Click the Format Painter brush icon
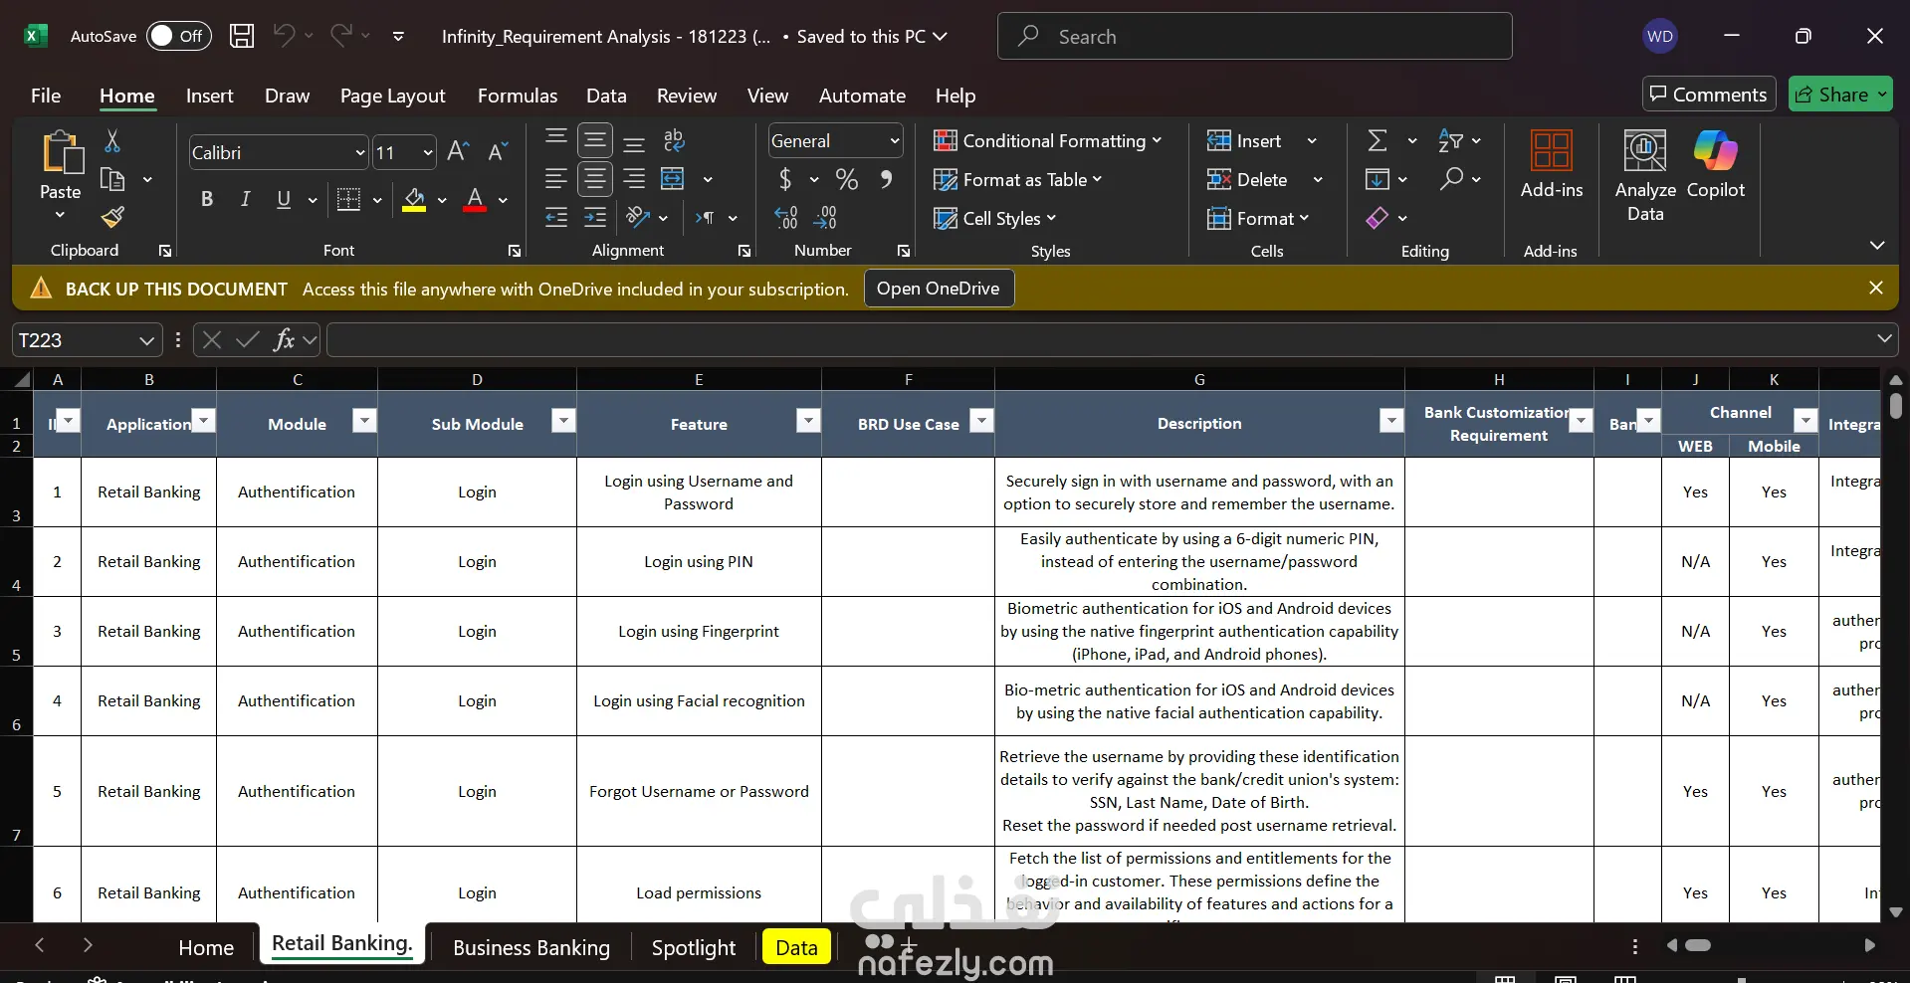 coord(112,217)
